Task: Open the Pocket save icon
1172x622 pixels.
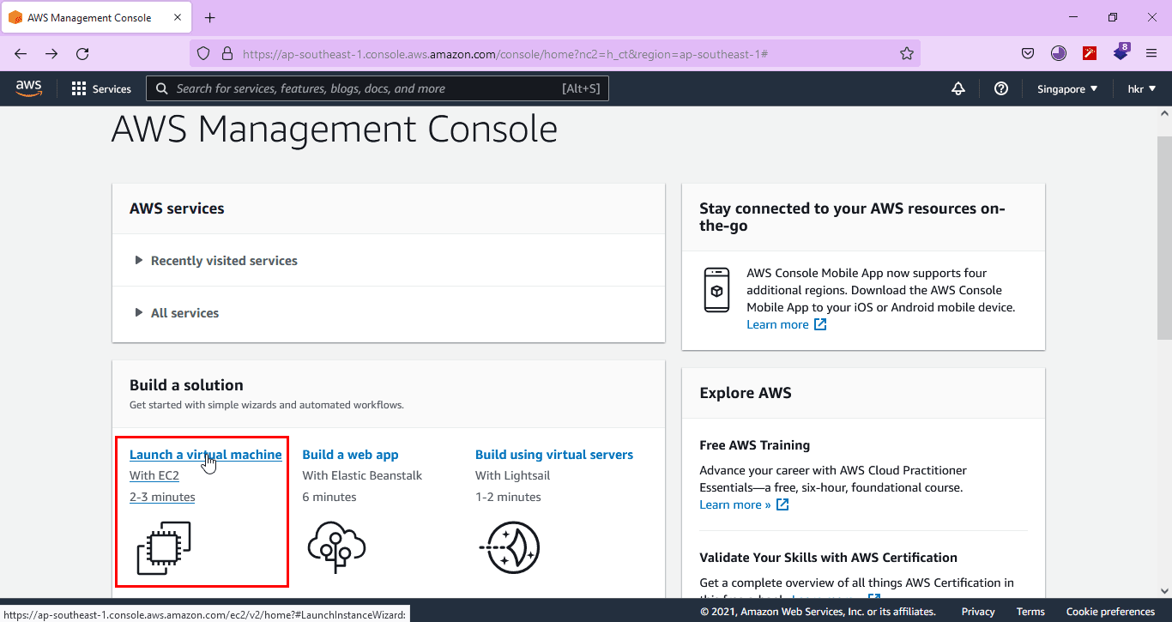Action: (x=1028, y=53)
